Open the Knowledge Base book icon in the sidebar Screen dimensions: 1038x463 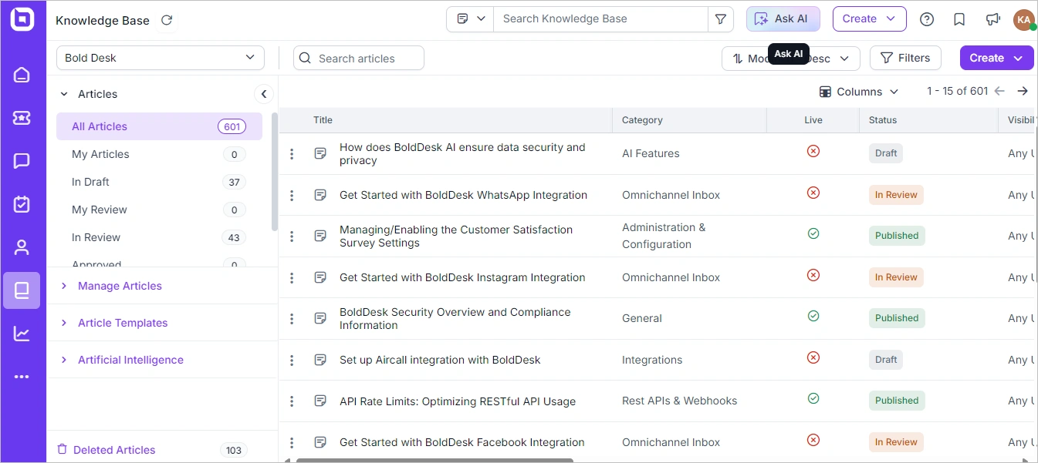(x=22, y=290)
